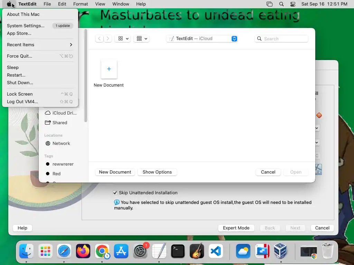Open Control Center in menu bar
The image size is (354, 265).
(293, 4)
